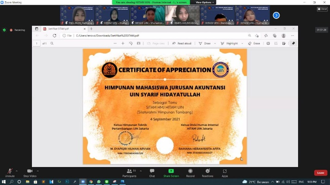Open Edge Collections
330x185 pixels.
coord(274,36)
